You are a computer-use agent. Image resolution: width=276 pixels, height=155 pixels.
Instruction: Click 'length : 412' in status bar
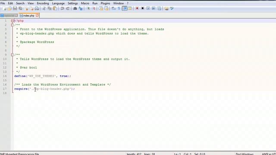point(134,154)
